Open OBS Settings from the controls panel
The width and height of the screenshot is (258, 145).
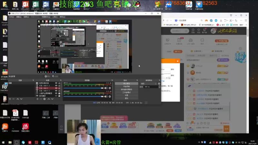(x=126, y=95)
